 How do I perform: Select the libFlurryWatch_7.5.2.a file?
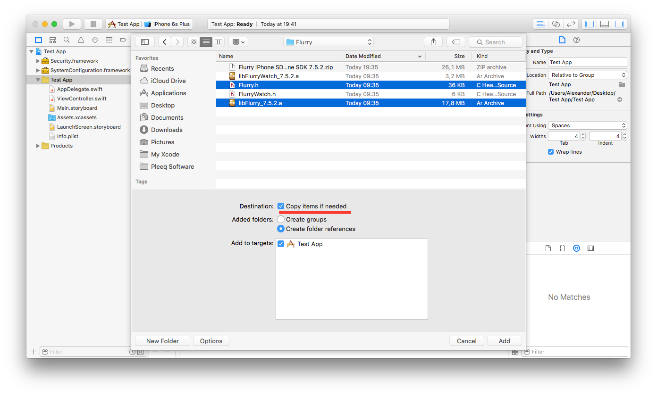click(371, 76)
